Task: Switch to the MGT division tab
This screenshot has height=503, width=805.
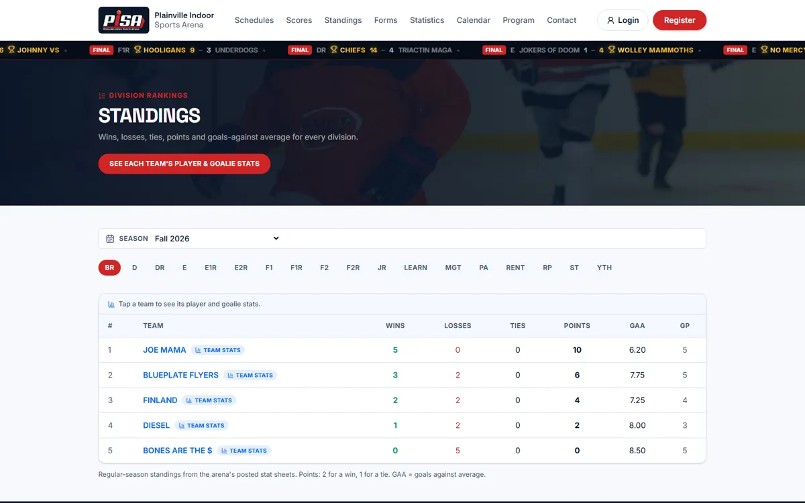Action: pyautogui.click(x=453, y=268)
